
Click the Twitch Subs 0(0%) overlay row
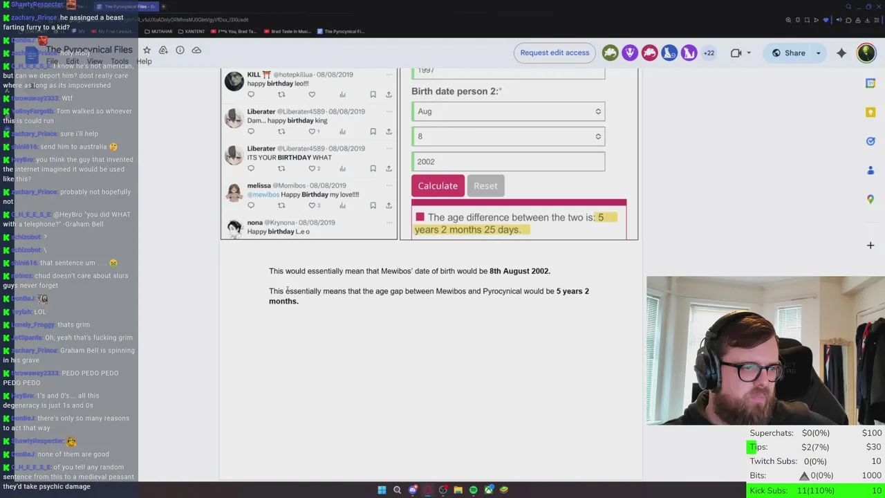pos(816,461)
